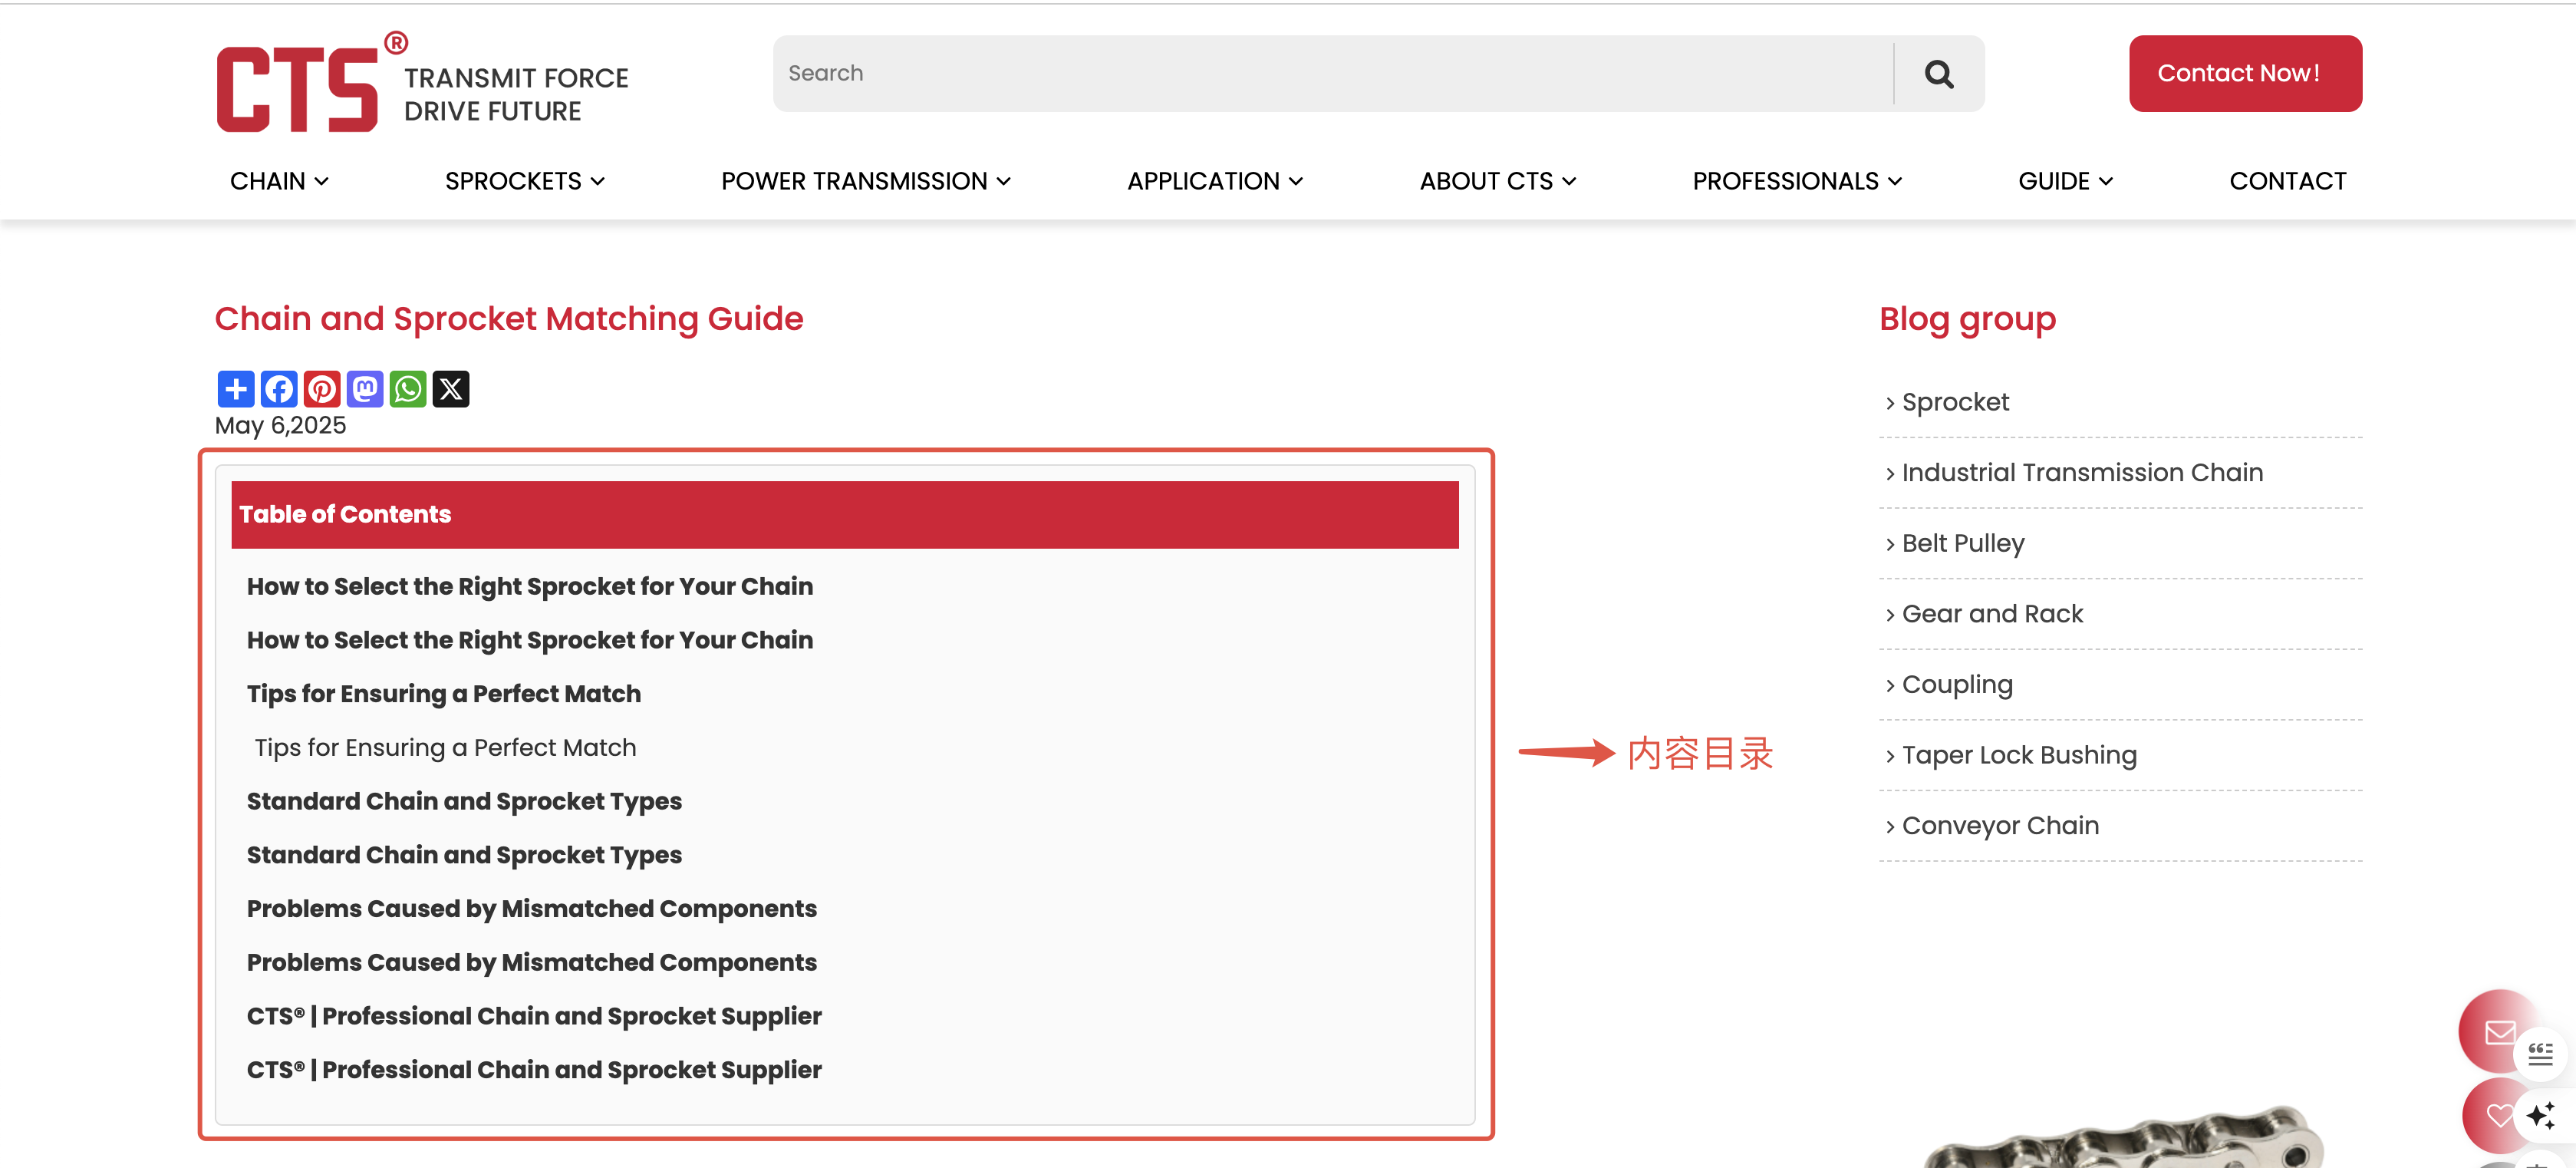Pin the article with Pinterest icon
The image size is (2576, 1168).
coord(322,389)
